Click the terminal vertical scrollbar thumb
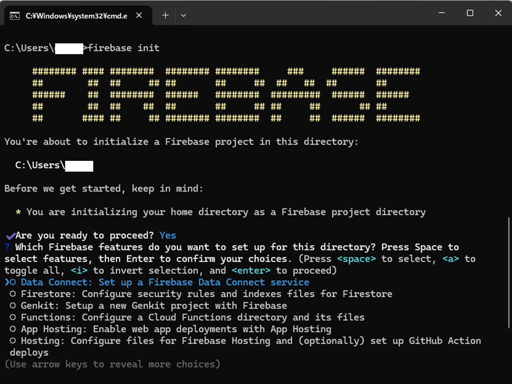The height and width of the screenshot is (384, 512). click(x=509, y=273)
